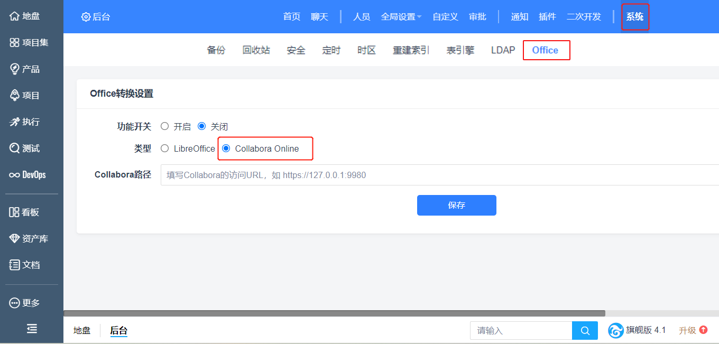719x344 pixels.
Task: Click the 升级 link at bottom right
Action: (687, 331)
